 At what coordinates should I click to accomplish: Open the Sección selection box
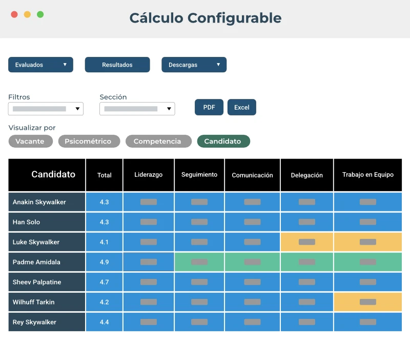(x=137, y=109)
